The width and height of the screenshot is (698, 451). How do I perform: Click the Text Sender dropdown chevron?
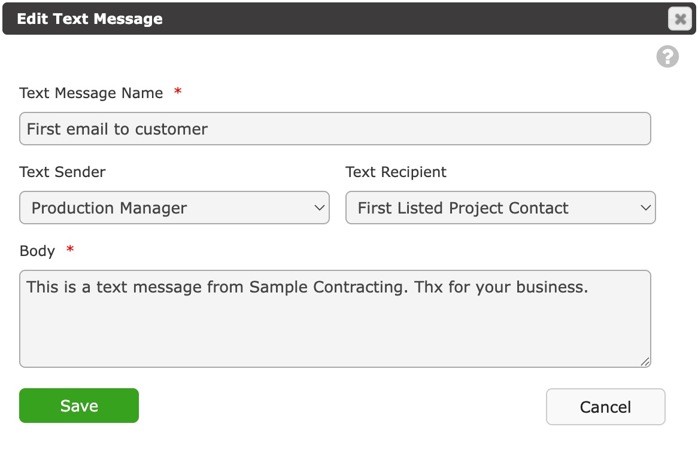(319, 208)
